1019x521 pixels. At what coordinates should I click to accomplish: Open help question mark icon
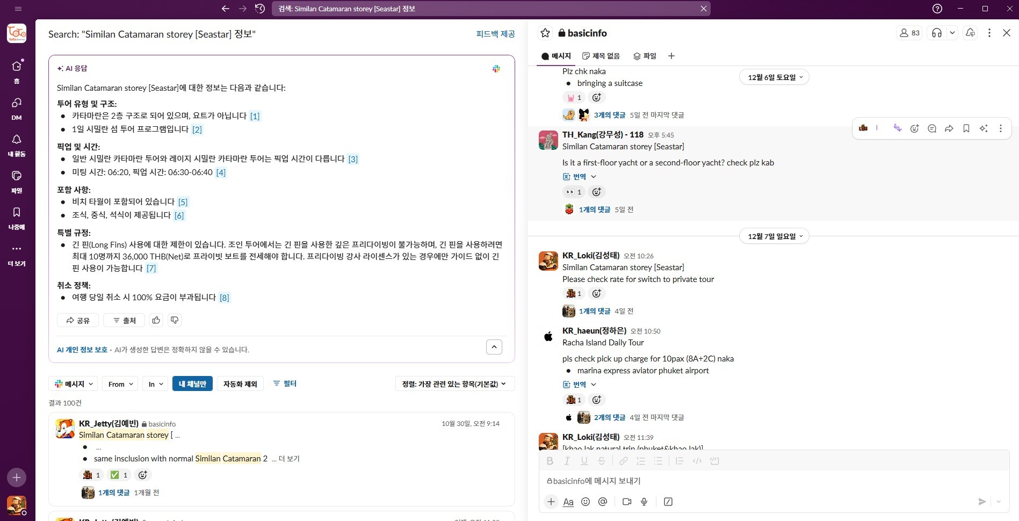pyautogui.click(x=937, y=9)
